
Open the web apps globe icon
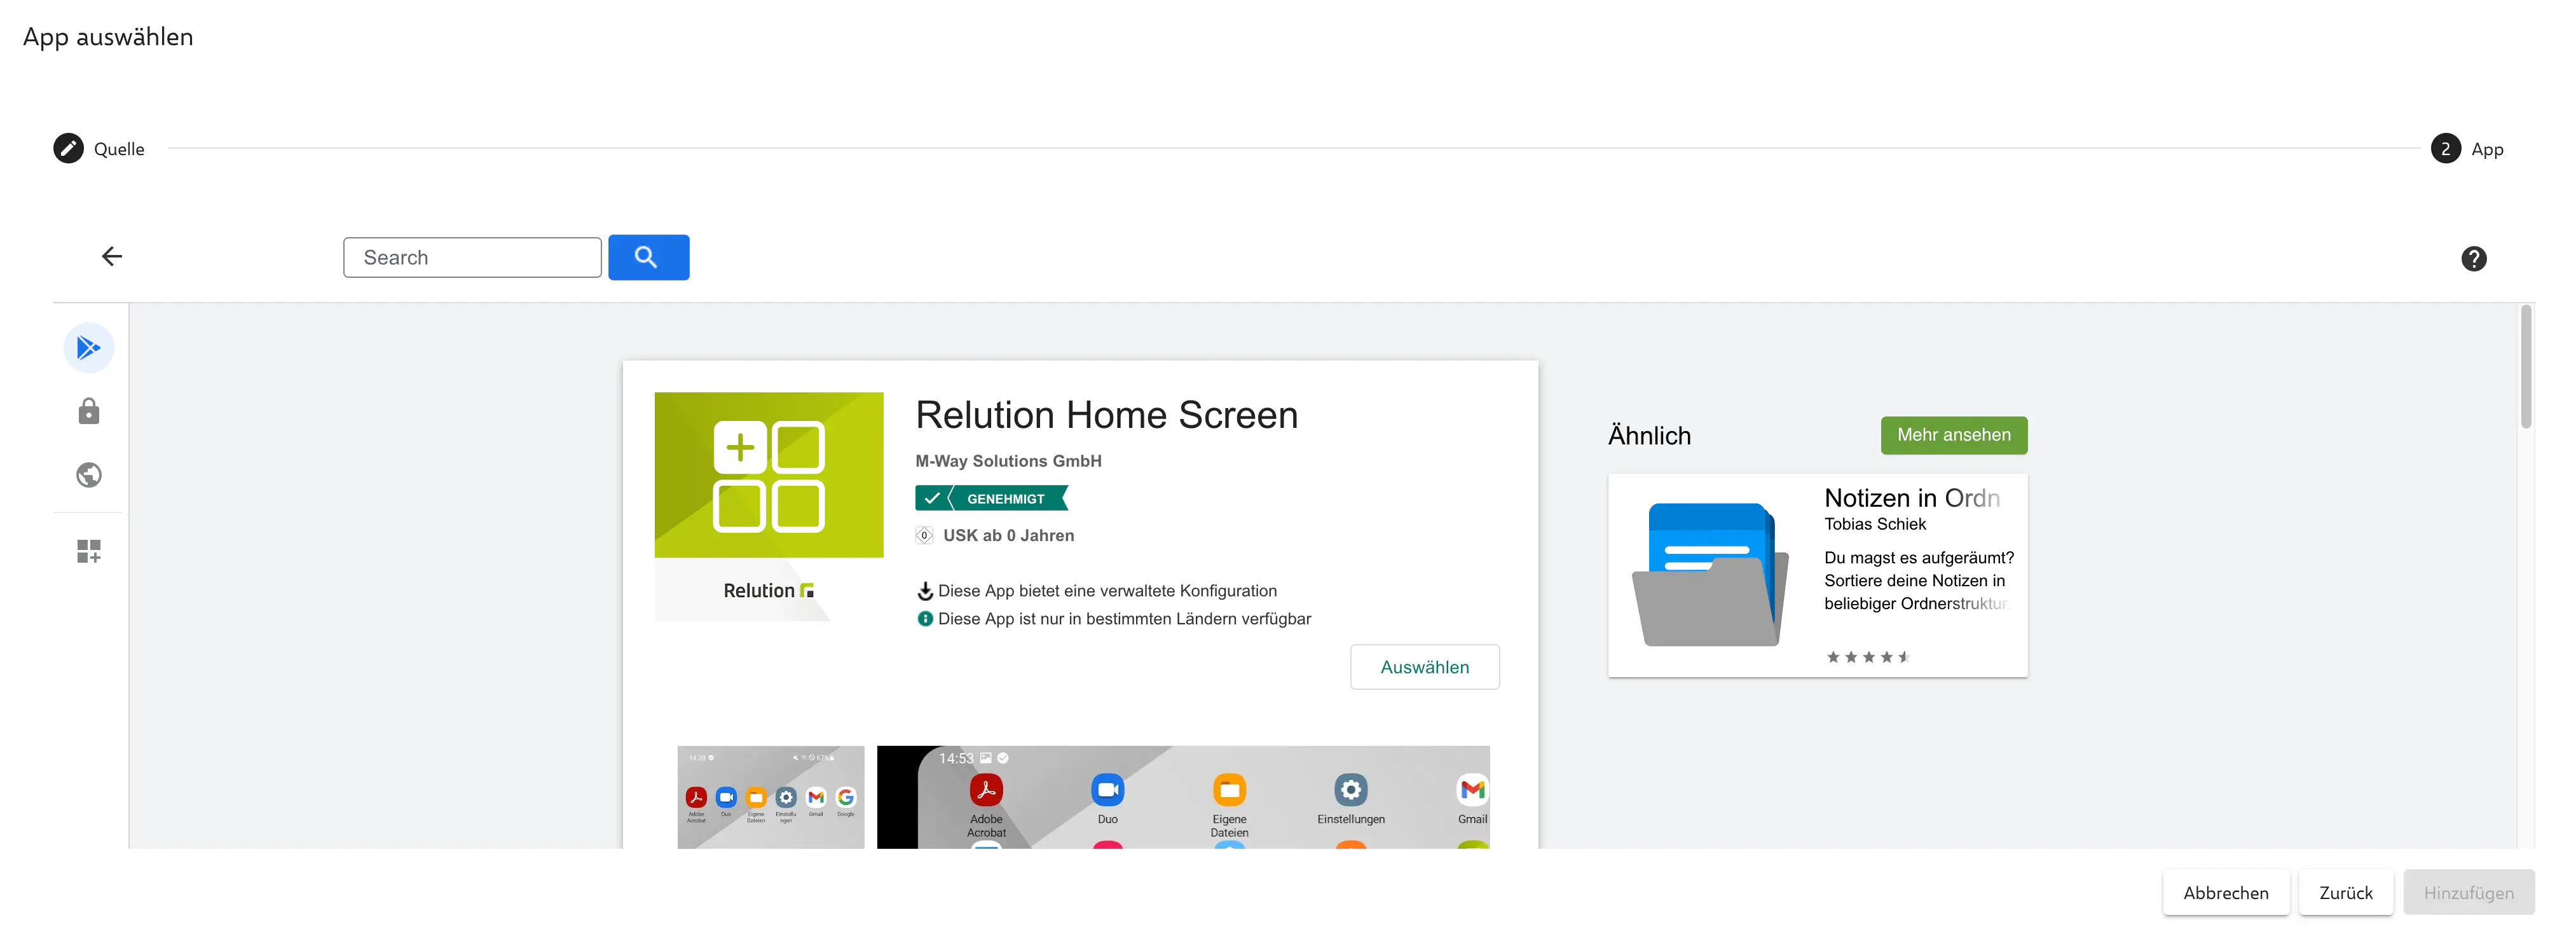[89, 475]
